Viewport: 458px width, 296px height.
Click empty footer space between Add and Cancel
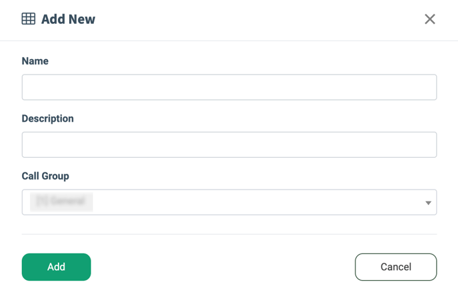(x=223, y=267)
